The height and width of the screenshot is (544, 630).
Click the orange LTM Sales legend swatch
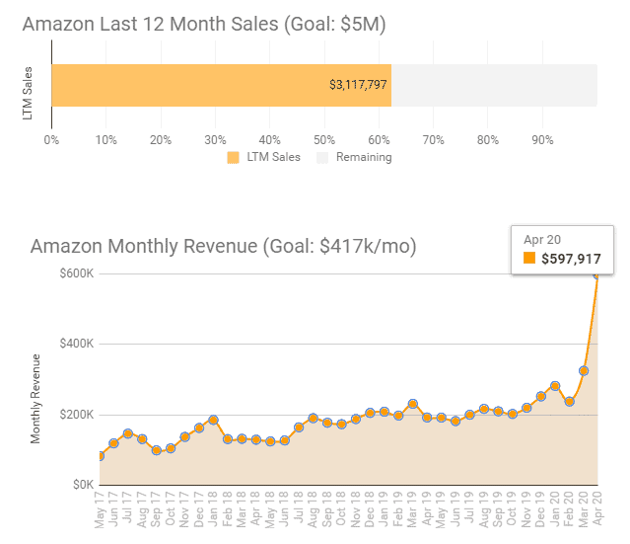pyautogui.click(x=233, y=157)
